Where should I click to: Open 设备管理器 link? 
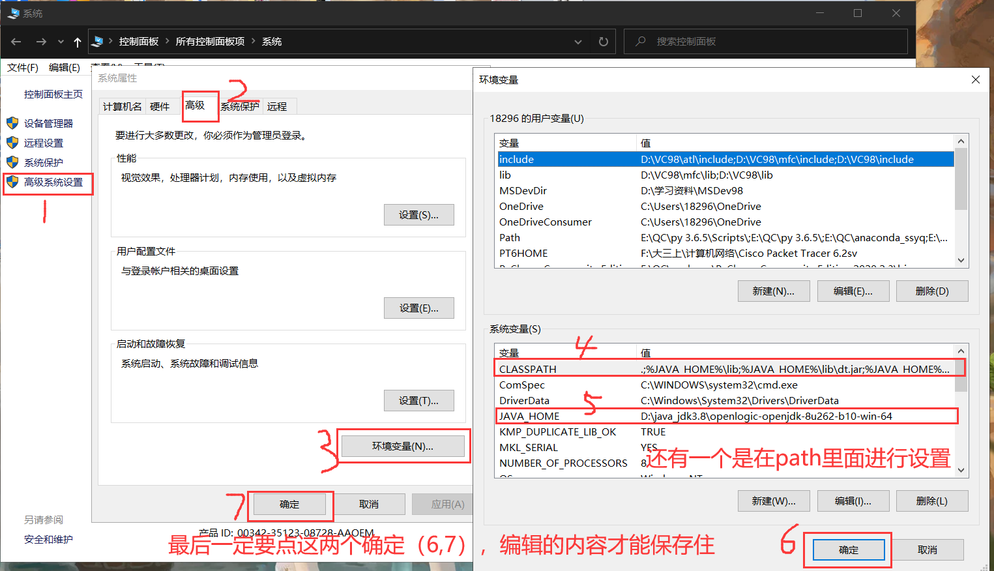coord(48,123)
